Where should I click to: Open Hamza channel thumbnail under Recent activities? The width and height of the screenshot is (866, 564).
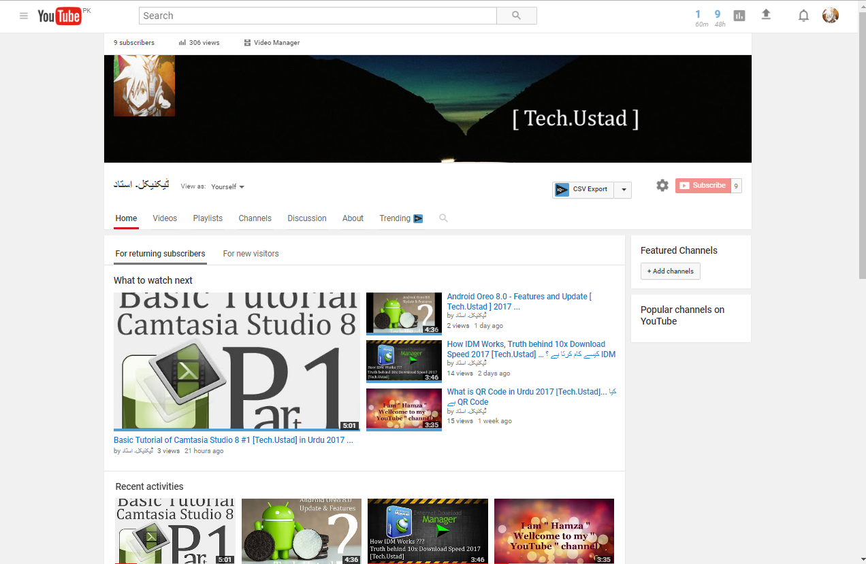[554, 531]
